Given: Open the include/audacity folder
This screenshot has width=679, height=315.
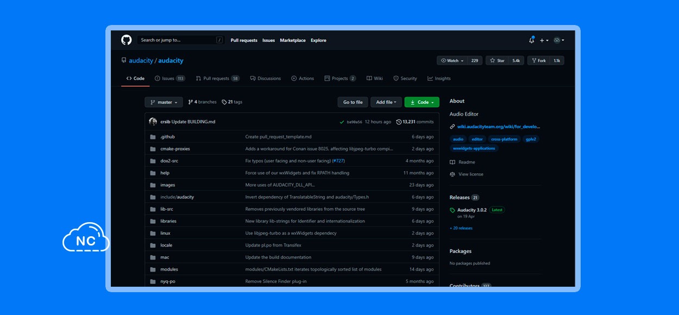Looking at the screenshot, I should 177,197.
